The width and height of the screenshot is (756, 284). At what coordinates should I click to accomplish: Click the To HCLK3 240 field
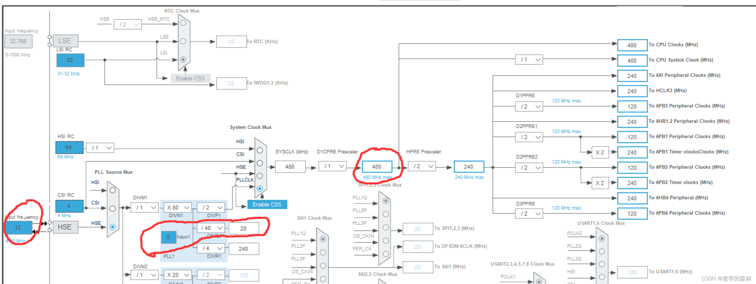tap(632, 91)
